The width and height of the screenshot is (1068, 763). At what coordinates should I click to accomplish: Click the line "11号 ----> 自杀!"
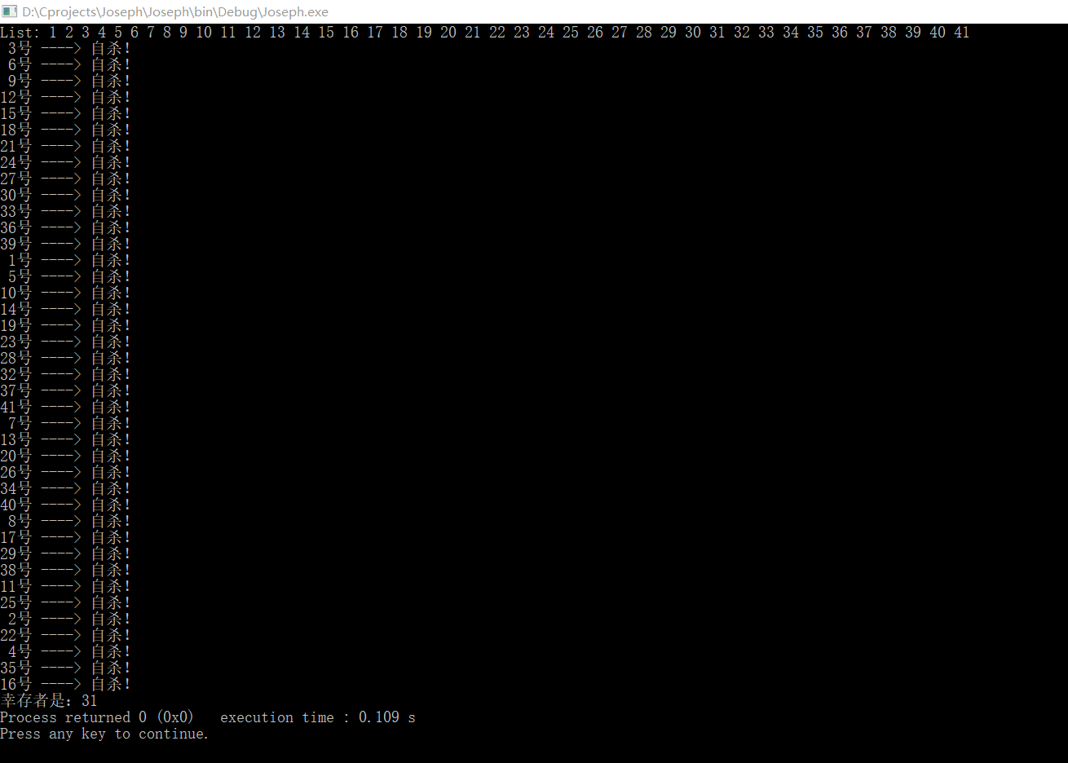click(x=65, y=586)
